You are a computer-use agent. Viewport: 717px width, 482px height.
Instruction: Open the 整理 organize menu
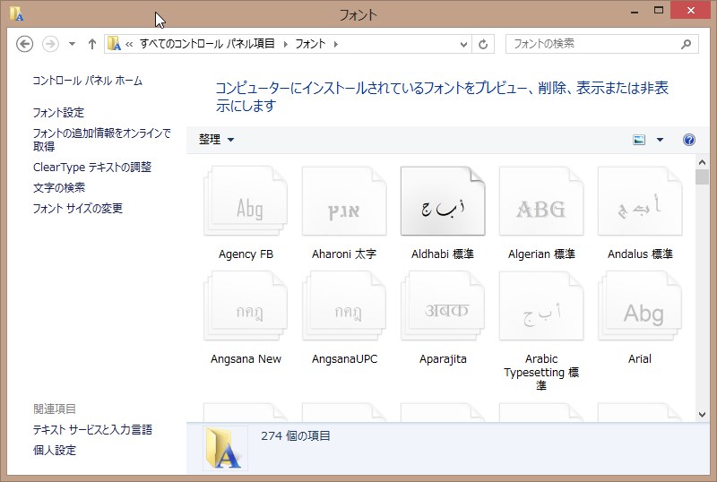(216, 140)
